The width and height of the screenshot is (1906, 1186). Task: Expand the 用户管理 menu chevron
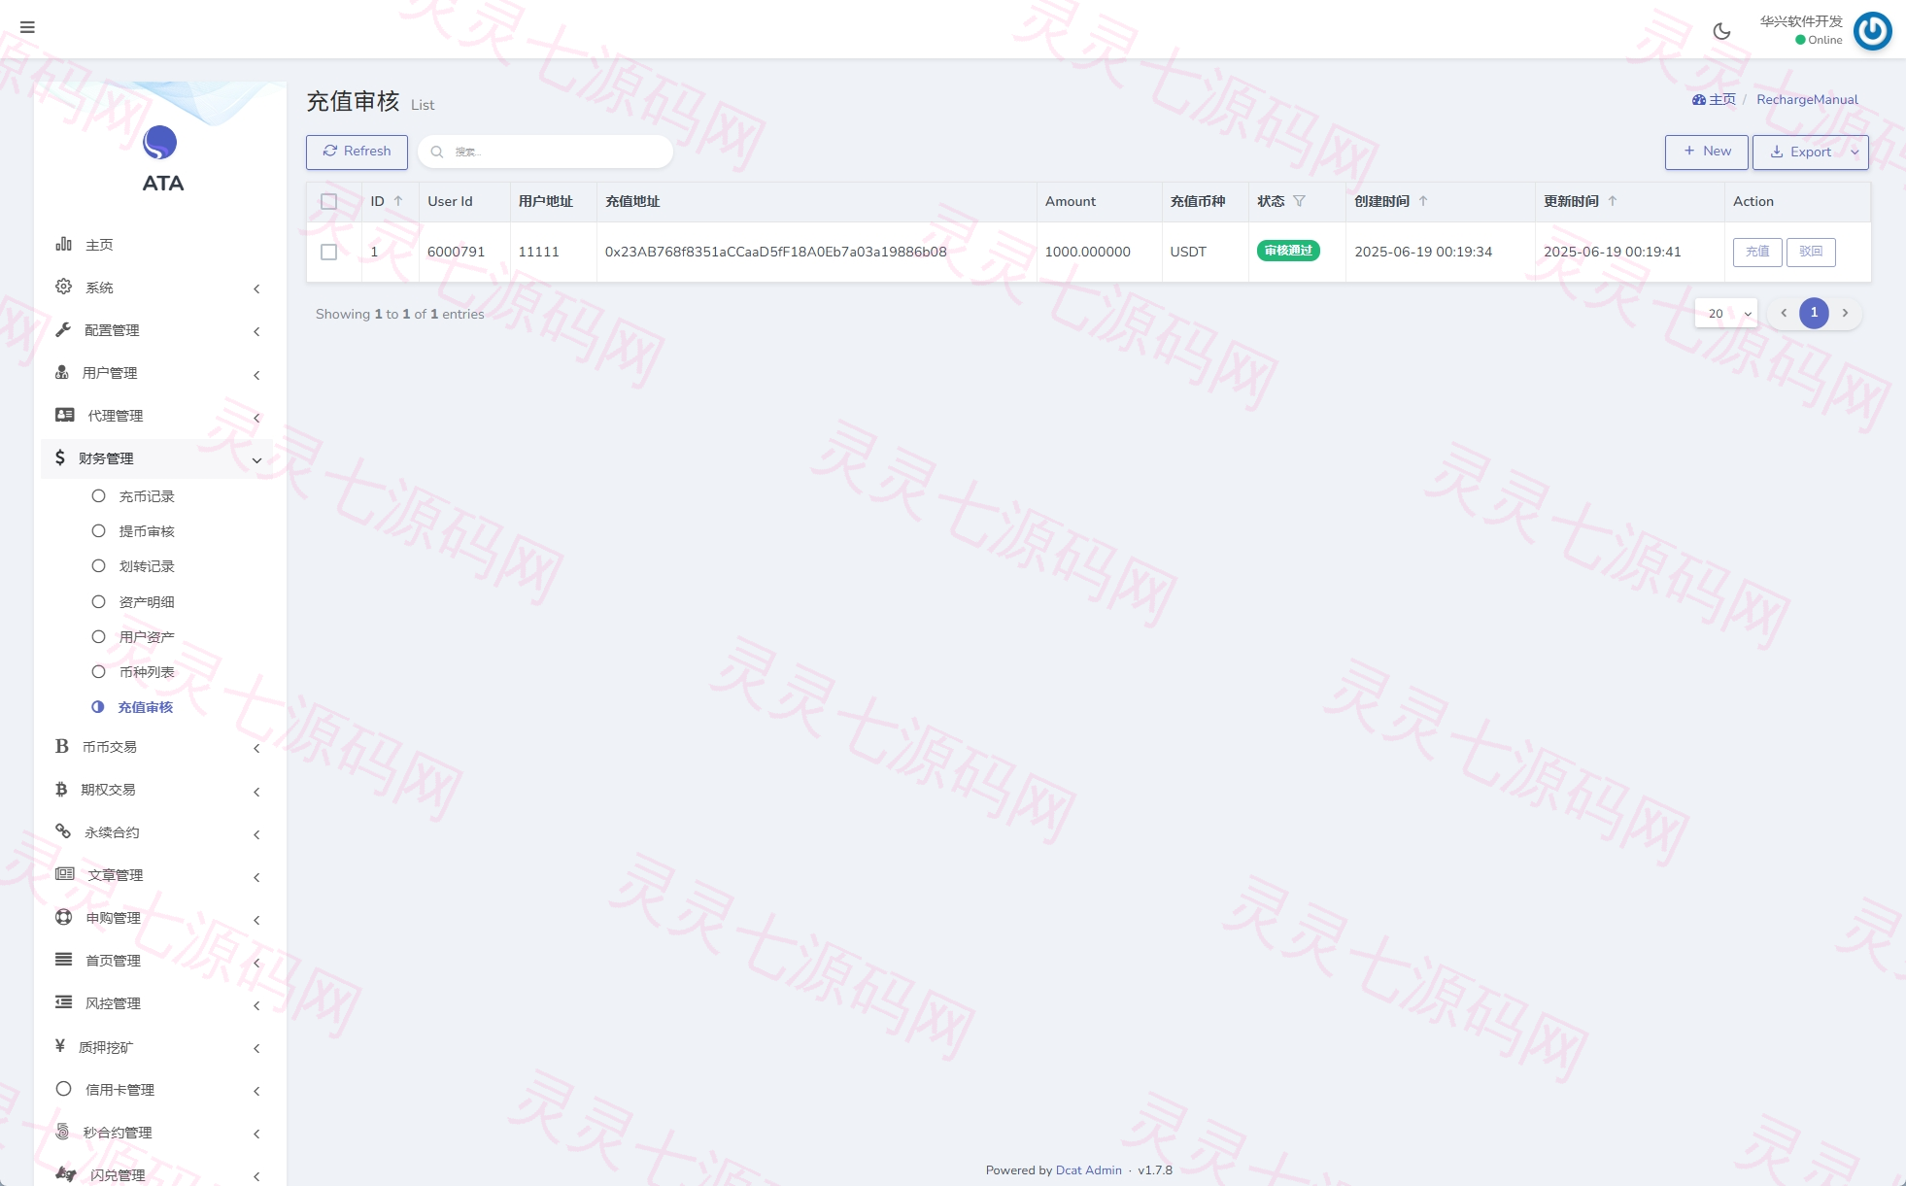coord(256,375)
